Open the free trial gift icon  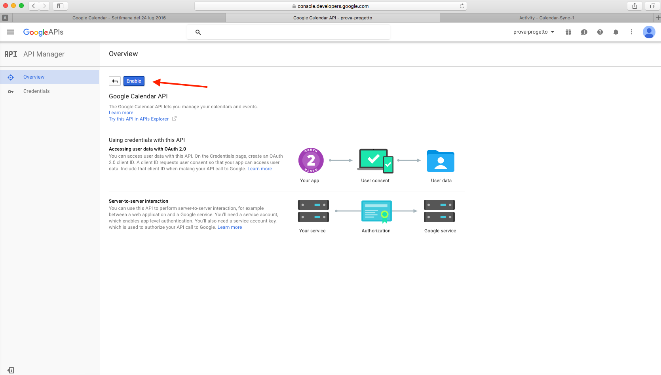tap(568, 32)
